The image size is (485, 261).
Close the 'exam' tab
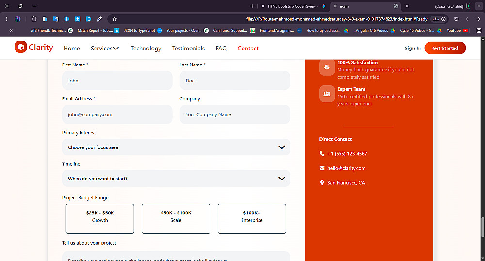(x=335, y=6)
